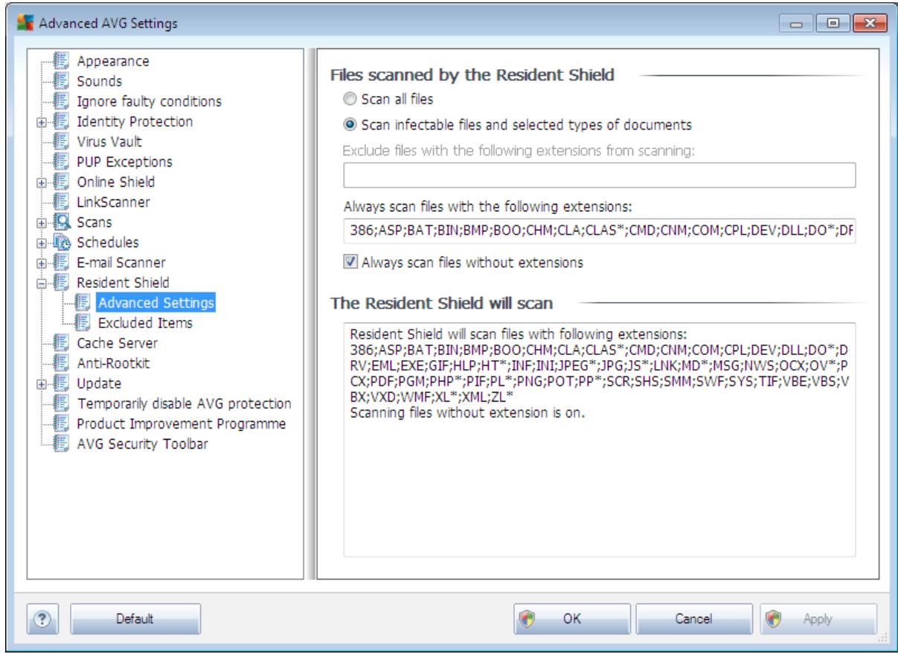The width and height of the screenshot is (898, 654).
Task: Open the Sounds settings
Action: point(99,81)
